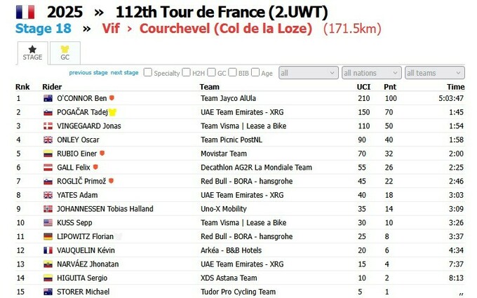The image size is (477, 298).
Task: Click the Stage 18 heading
Action: point(43,29)
